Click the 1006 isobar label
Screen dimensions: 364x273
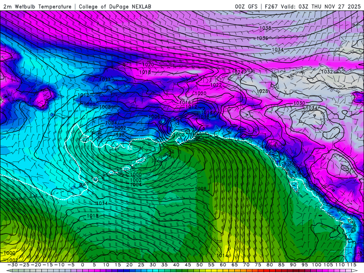point(154,117)
